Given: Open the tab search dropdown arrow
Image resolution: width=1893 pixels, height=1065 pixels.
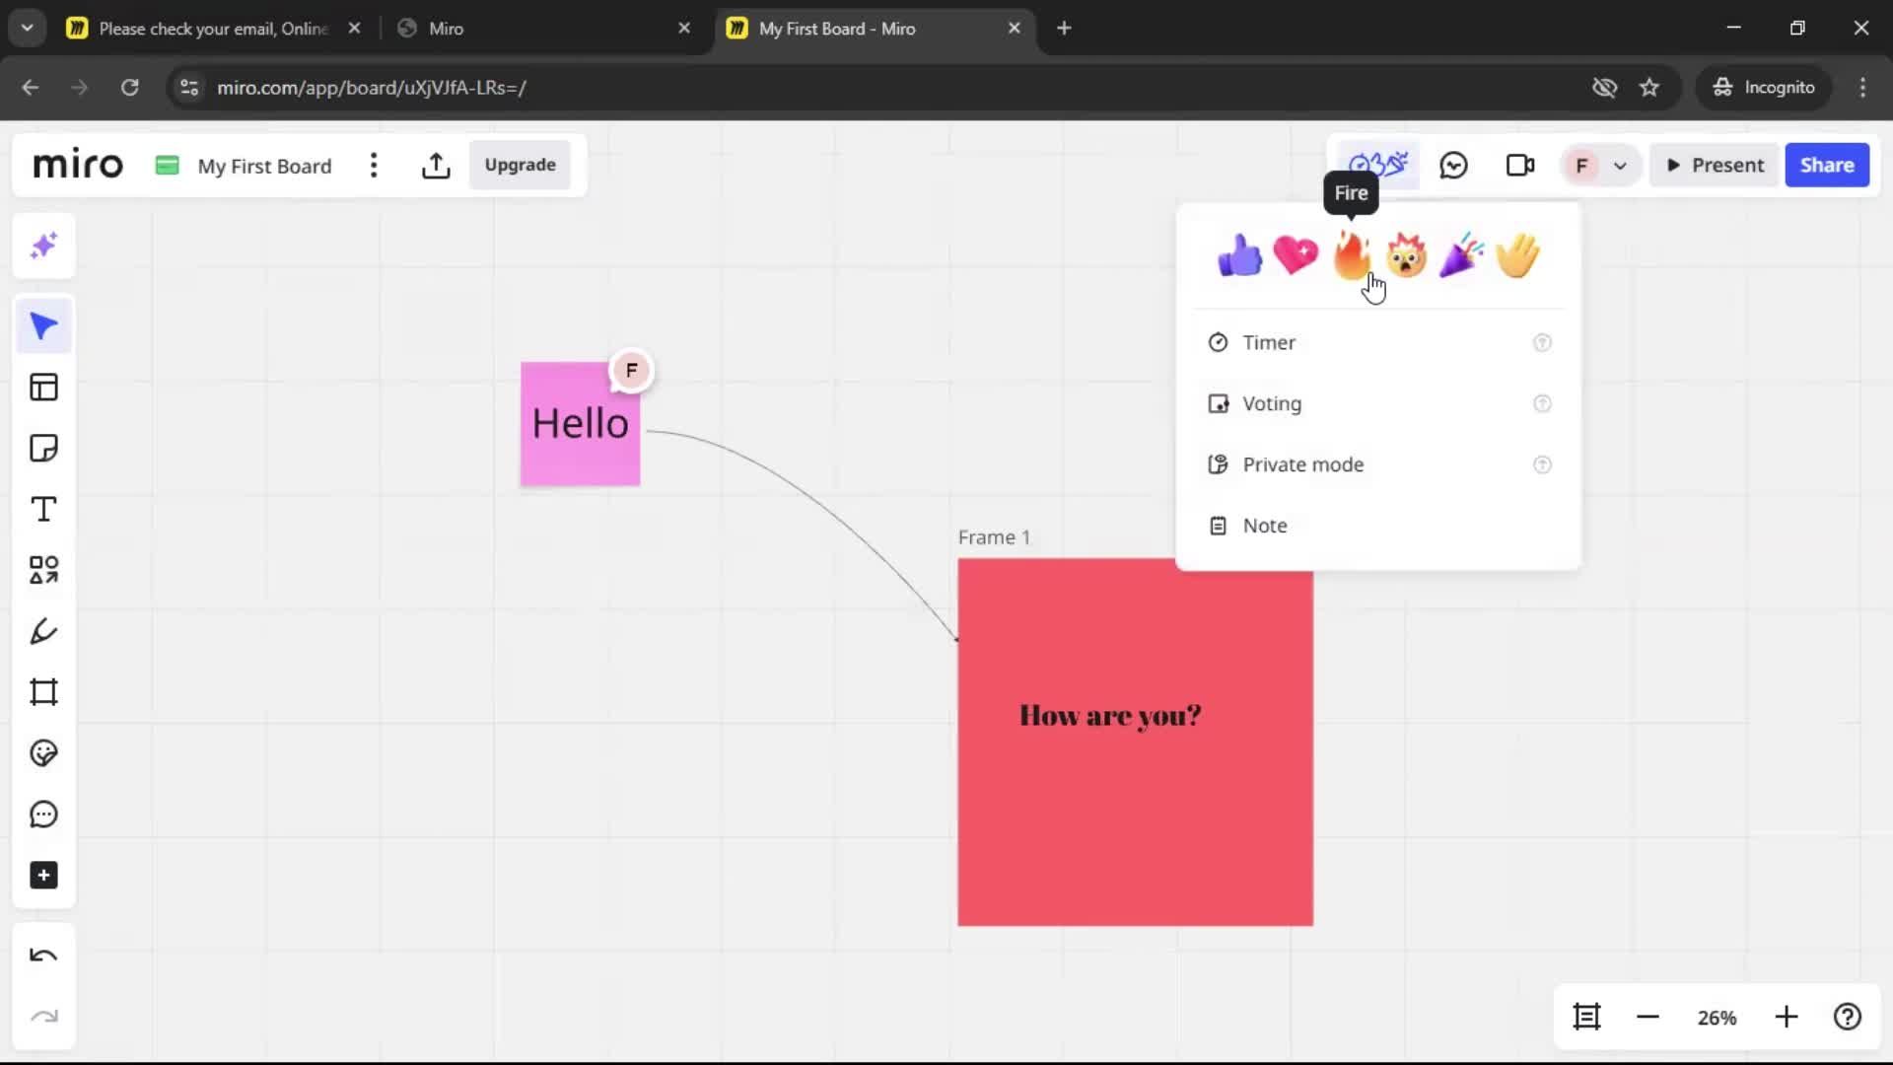Looking at the screenshot, I should pyautogui.click(x=28, y=29).
